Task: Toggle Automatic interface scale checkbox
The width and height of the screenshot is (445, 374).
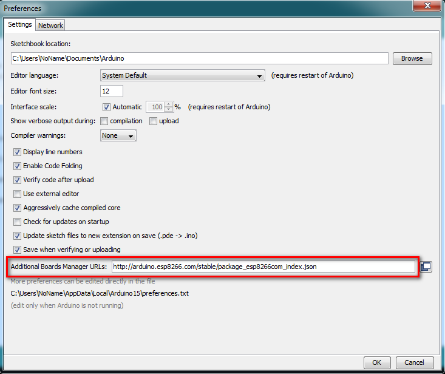Action: (106, 107)
